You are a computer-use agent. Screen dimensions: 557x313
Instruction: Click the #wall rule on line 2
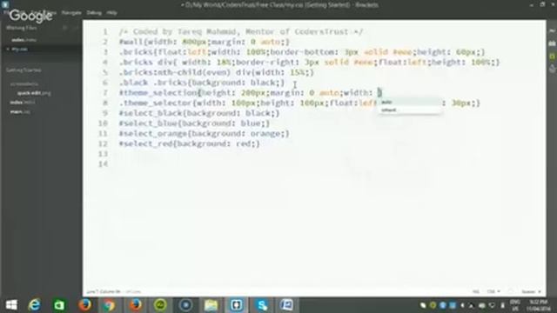coord(205,42)
